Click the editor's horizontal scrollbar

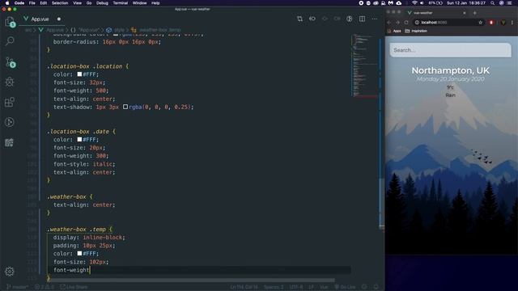click(x=192, y=280)
